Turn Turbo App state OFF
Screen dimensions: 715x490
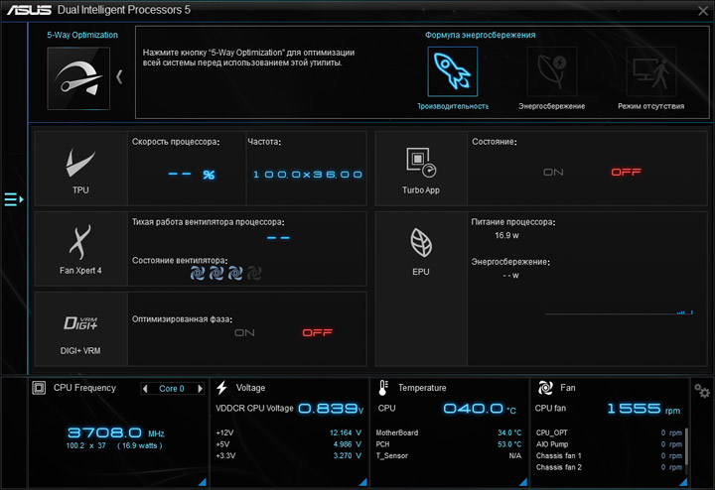pyautogui.click(x=626, y=173)
